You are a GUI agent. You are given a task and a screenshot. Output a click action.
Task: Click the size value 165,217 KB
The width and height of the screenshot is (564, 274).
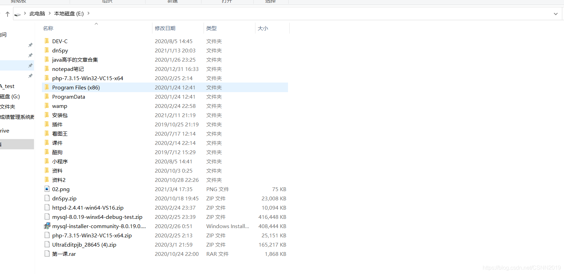272,245
